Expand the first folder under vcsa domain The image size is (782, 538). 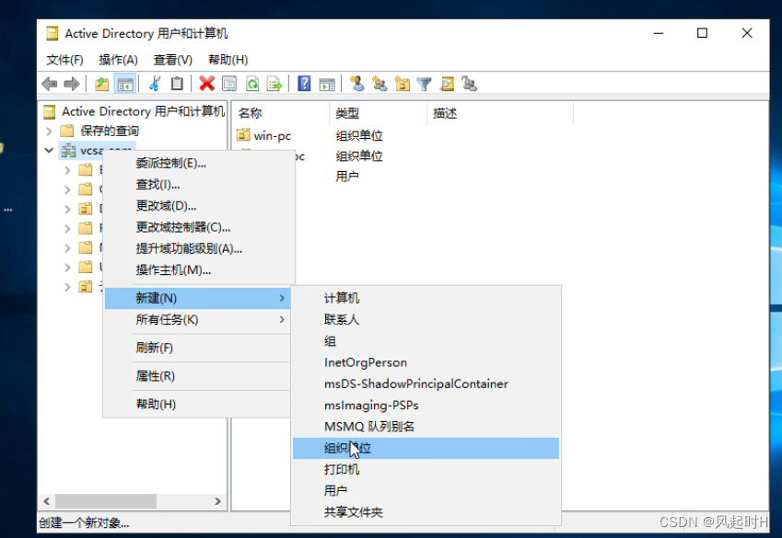pos(67,170)
